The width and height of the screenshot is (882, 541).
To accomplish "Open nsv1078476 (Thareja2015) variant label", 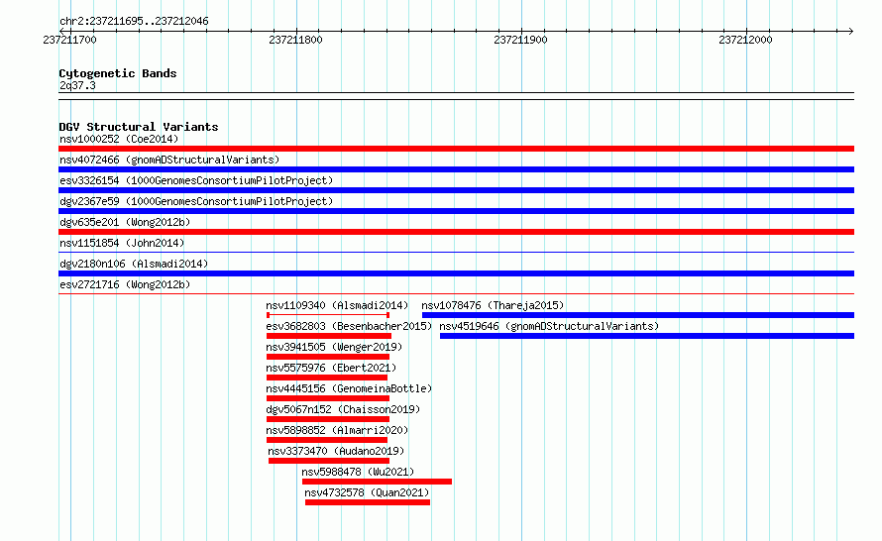I will click(x=493, y=305).
